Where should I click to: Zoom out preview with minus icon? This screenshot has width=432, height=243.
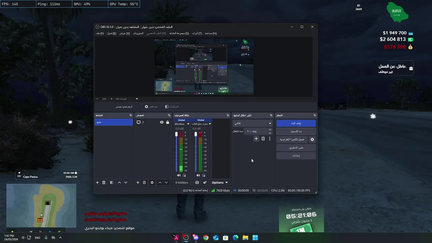(97, 99)
